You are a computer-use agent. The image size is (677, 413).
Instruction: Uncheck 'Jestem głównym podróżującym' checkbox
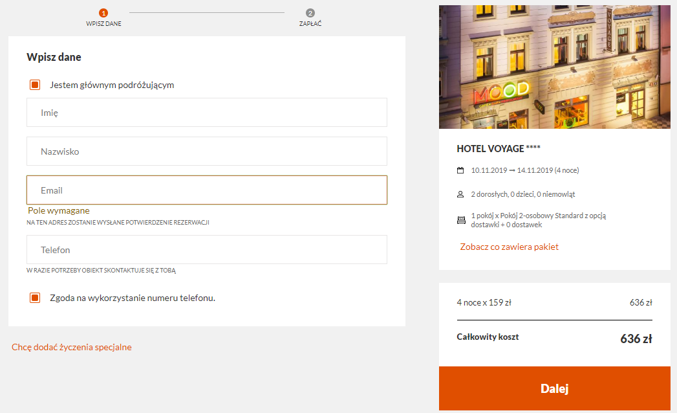click(x=35, y=85)
